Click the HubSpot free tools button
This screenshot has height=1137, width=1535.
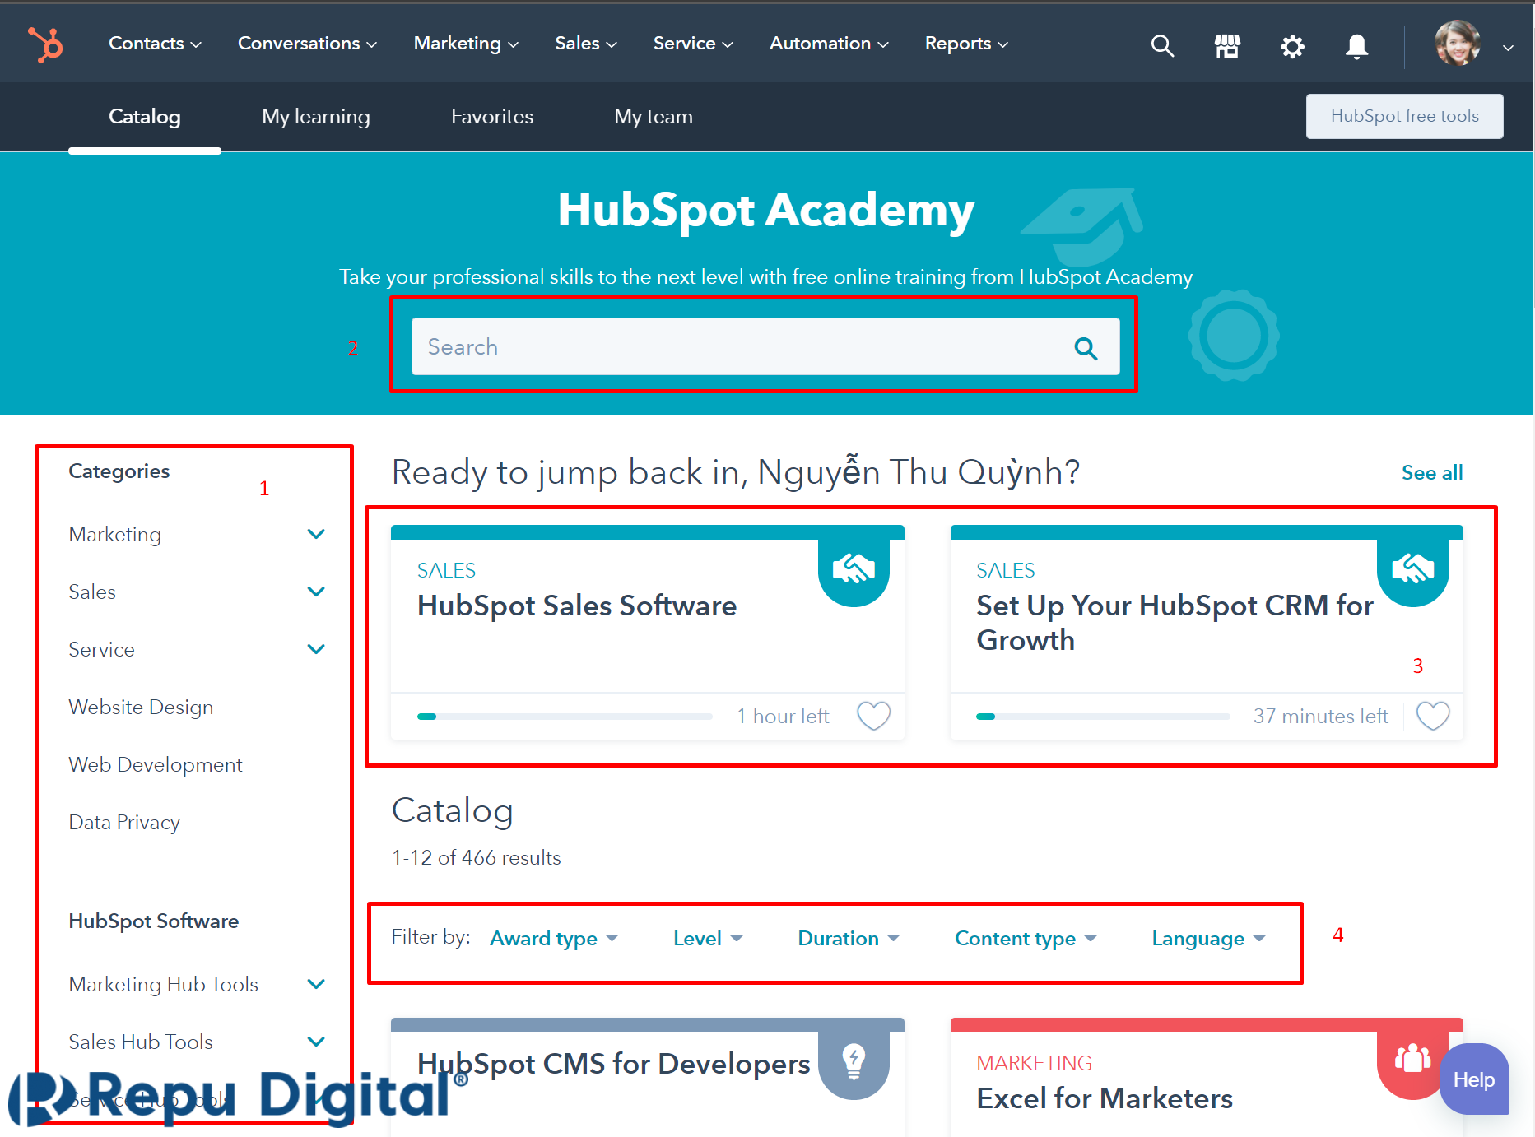pyautogui.click(x=1404, y=116)
